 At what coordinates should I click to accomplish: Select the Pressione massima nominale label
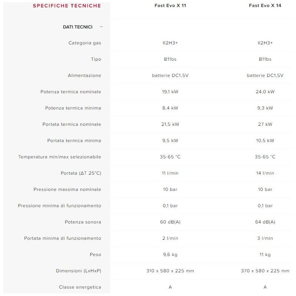67,189
